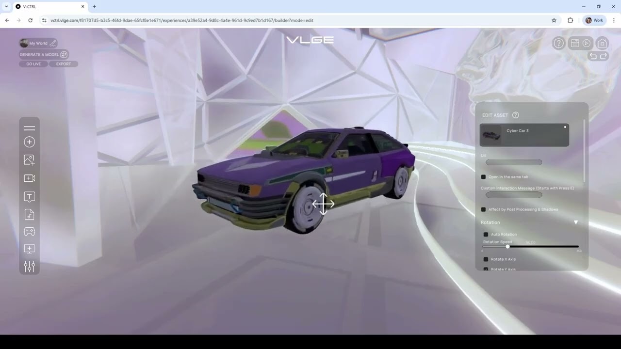The height and width of the screenshot is (349, 621).
Task: View site information icon in address bar
Action: pyautogui.click(x=44, y=20)
